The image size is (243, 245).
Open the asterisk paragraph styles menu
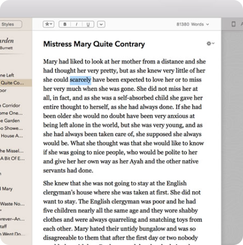[49, 25]
